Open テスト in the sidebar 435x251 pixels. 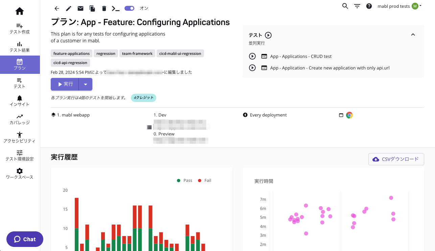click(20, 83)
